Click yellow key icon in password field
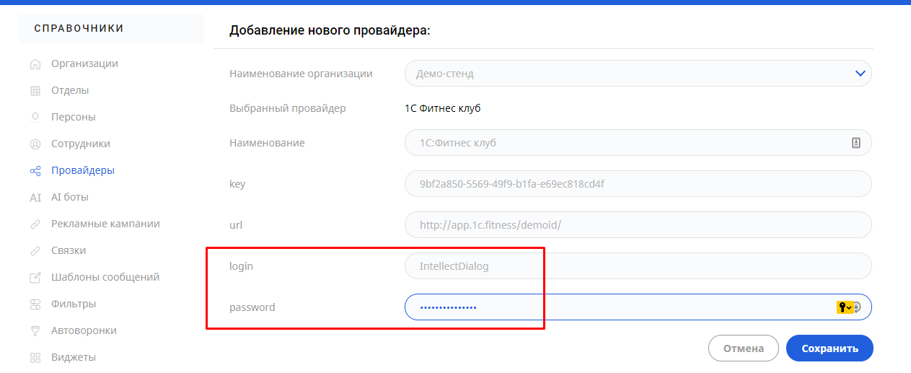Viewport: 911px width, 373px height. click(x=843, y=307)
